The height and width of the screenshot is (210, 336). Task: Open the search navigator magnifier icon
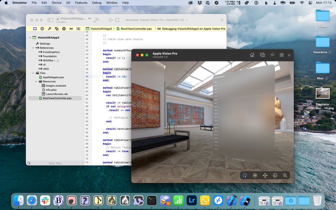[50, 29]
